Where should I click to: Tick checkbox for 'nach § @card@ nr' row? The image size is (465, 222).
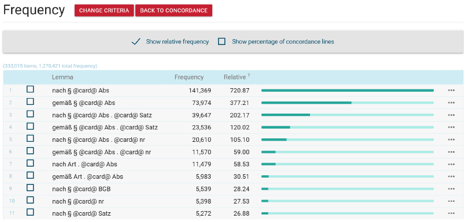pos(30,200)
